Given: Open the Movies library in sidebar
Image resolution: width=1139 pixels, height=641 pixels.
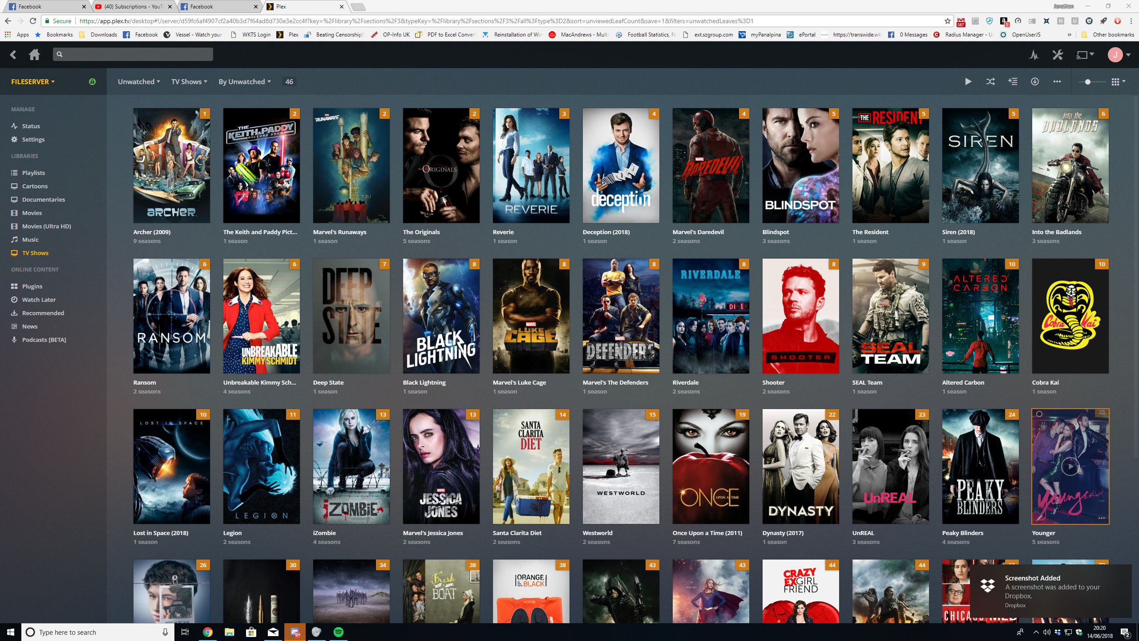Looking at the screenshot, I should click(32, 213).
